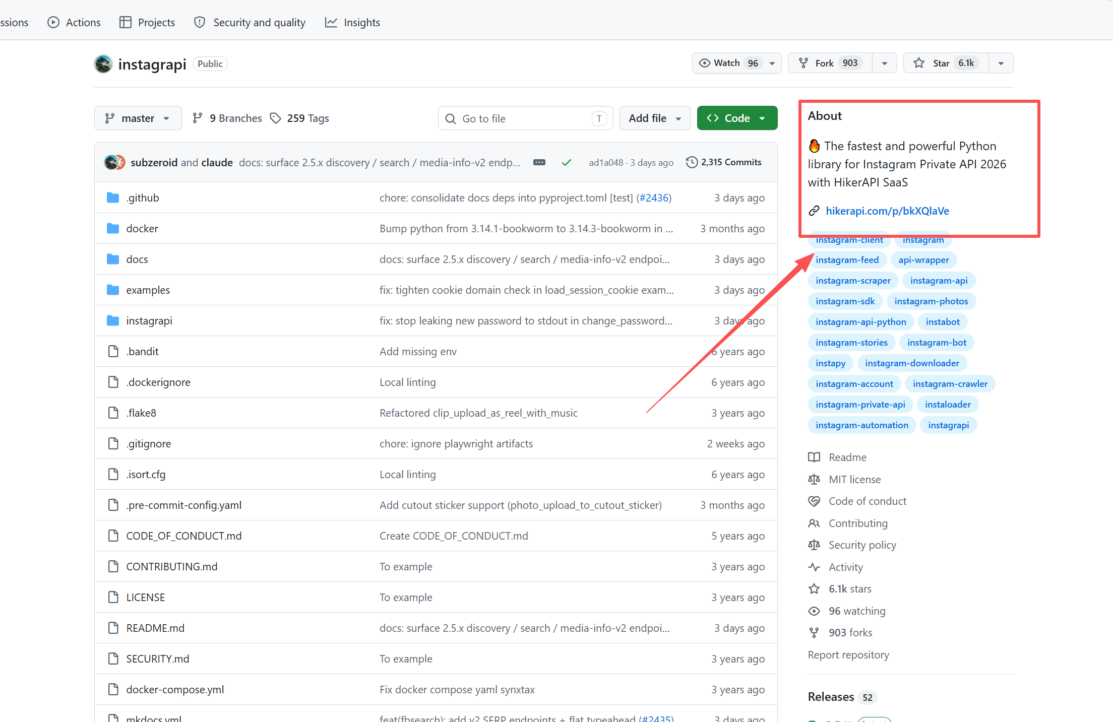The height and width of the screenshot is (722, 1113).
Task: Open the .gitignore file
Action: point(149,443)
